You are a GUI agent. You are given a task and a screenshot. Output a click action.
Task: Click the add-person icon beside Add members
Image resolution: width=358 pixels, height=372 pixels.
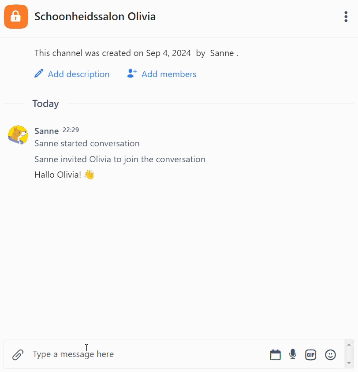[x=132, y=73]
